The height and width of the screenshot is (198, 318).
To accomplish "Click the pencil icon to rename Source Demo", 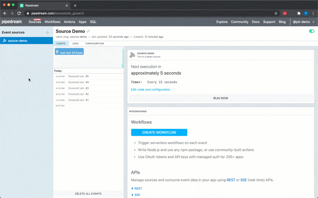I will (89, 31).
